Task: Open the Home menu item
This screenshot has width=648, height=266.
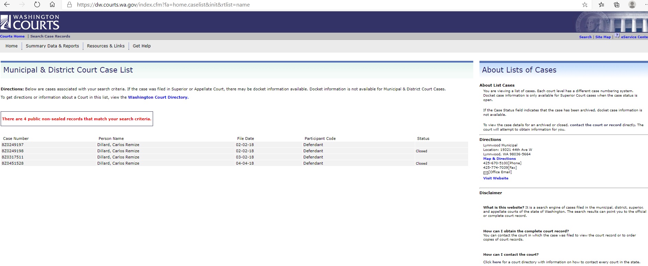Action: click(x=11, y=46)
